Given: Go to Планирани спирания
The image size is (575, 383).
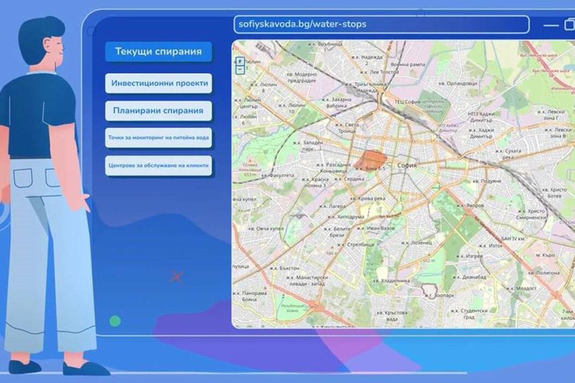Looking at the screenshot, I should 159,111.
